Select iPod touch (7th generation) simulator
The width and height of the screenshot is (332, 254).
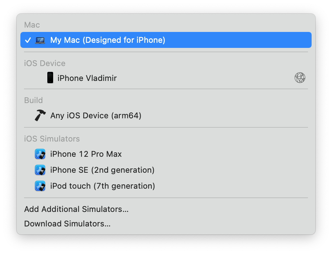coord(103,186)
